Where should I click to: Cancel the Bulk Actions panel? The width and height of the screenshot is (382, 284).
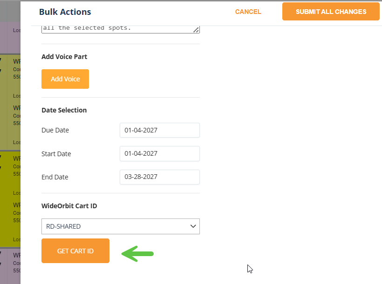pyautogui.click(x=248, y=12)
